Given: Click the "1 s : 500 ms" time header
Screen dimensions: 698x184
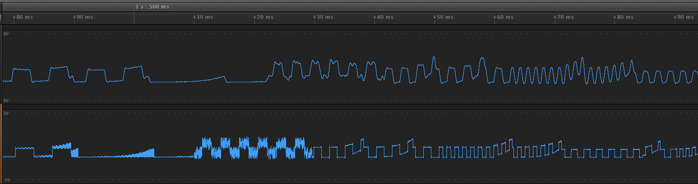Looking at the screenshot, I should (x=152, y=7).
